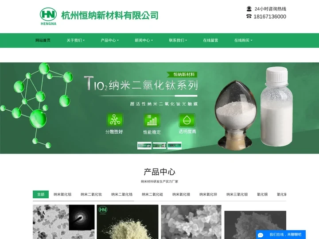Click the telephone icon beside 18167136000

pyautogui.click(x=249, y=16)
